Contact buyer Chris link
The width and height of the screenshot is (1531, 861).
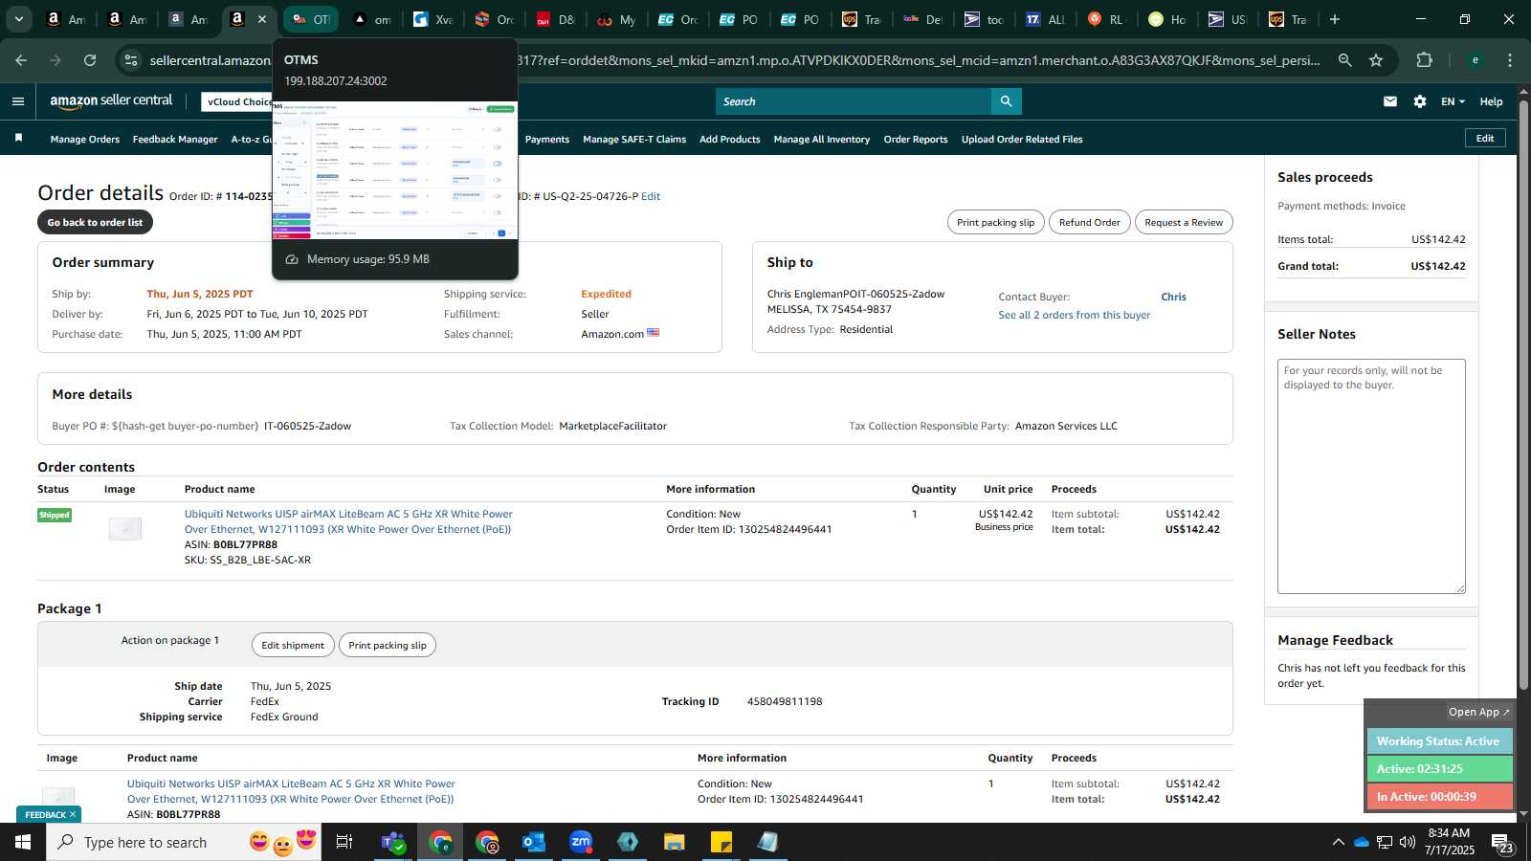pyautogui.click(x=1173, y=297)
